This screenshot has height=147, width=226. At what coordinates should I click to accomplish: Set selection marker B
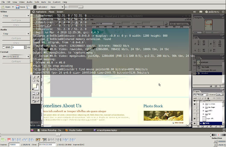point(44,140)
